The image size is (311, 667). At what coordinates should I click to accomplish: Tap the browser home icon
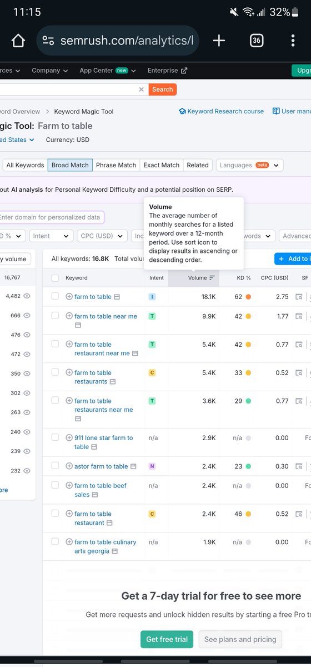[18, 41]
